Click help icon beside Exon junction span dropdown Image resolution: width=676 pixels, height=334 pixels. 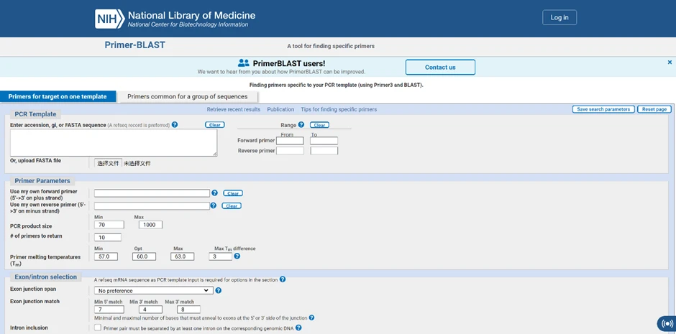click(218, 290)
